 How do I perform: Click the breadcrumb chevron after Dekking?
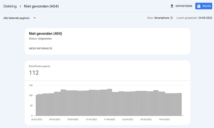[20, 6]
